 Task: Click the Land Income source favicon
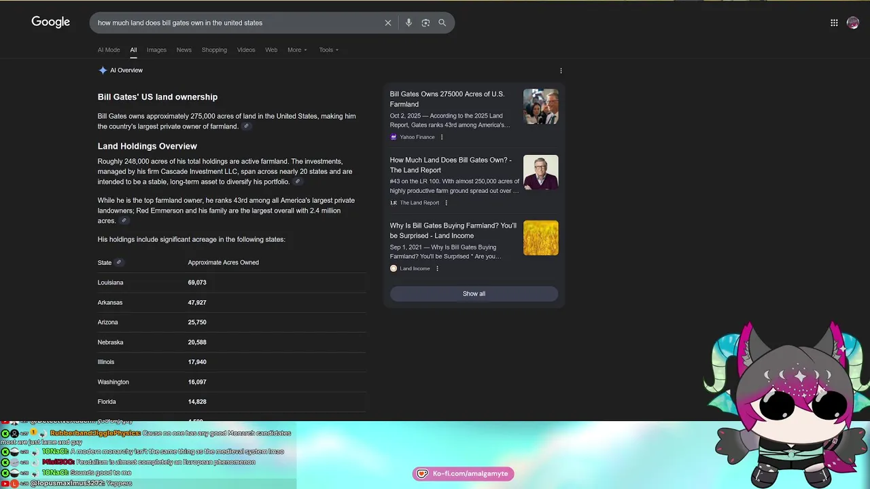pyautogui.click(x=394, y=268)
